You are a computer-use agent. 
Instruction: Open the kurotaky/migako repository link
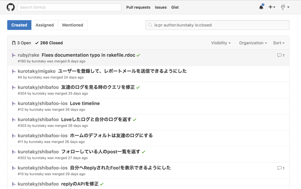36,71
